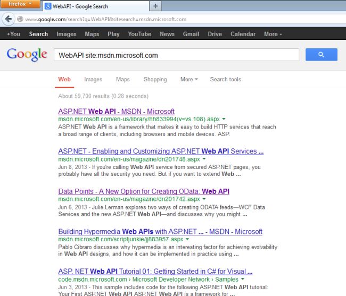
Task: Open ASP.NET Web API - MSDN result
Action: pyautogui.click(x=116, y=111)
